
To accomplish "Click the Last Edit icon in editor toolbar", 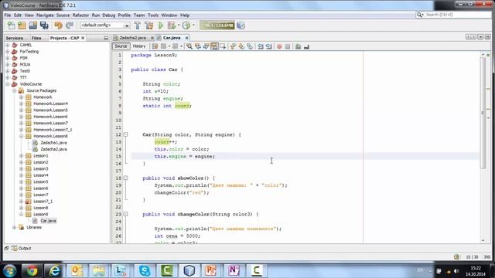I will [155, 46].
